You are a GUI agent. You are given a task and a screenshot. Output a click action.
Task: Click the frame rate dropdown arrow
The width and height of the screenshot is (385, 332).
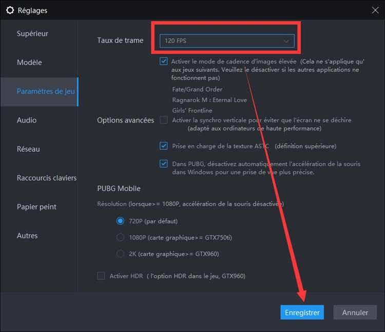286,41
